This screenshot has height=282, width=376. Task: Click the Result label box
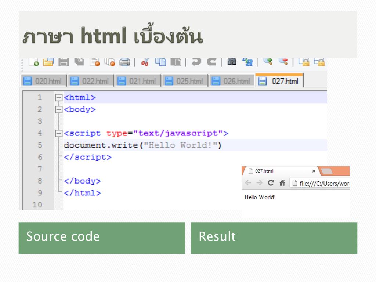tap(274, 238)
